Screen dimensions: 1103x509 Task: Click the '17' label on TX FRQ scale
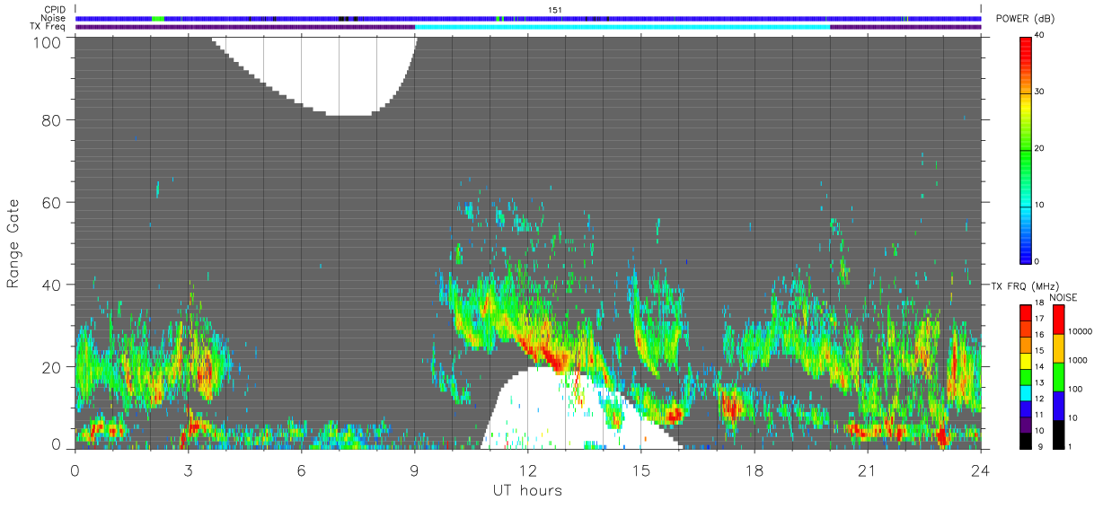tap(1040, 319)
